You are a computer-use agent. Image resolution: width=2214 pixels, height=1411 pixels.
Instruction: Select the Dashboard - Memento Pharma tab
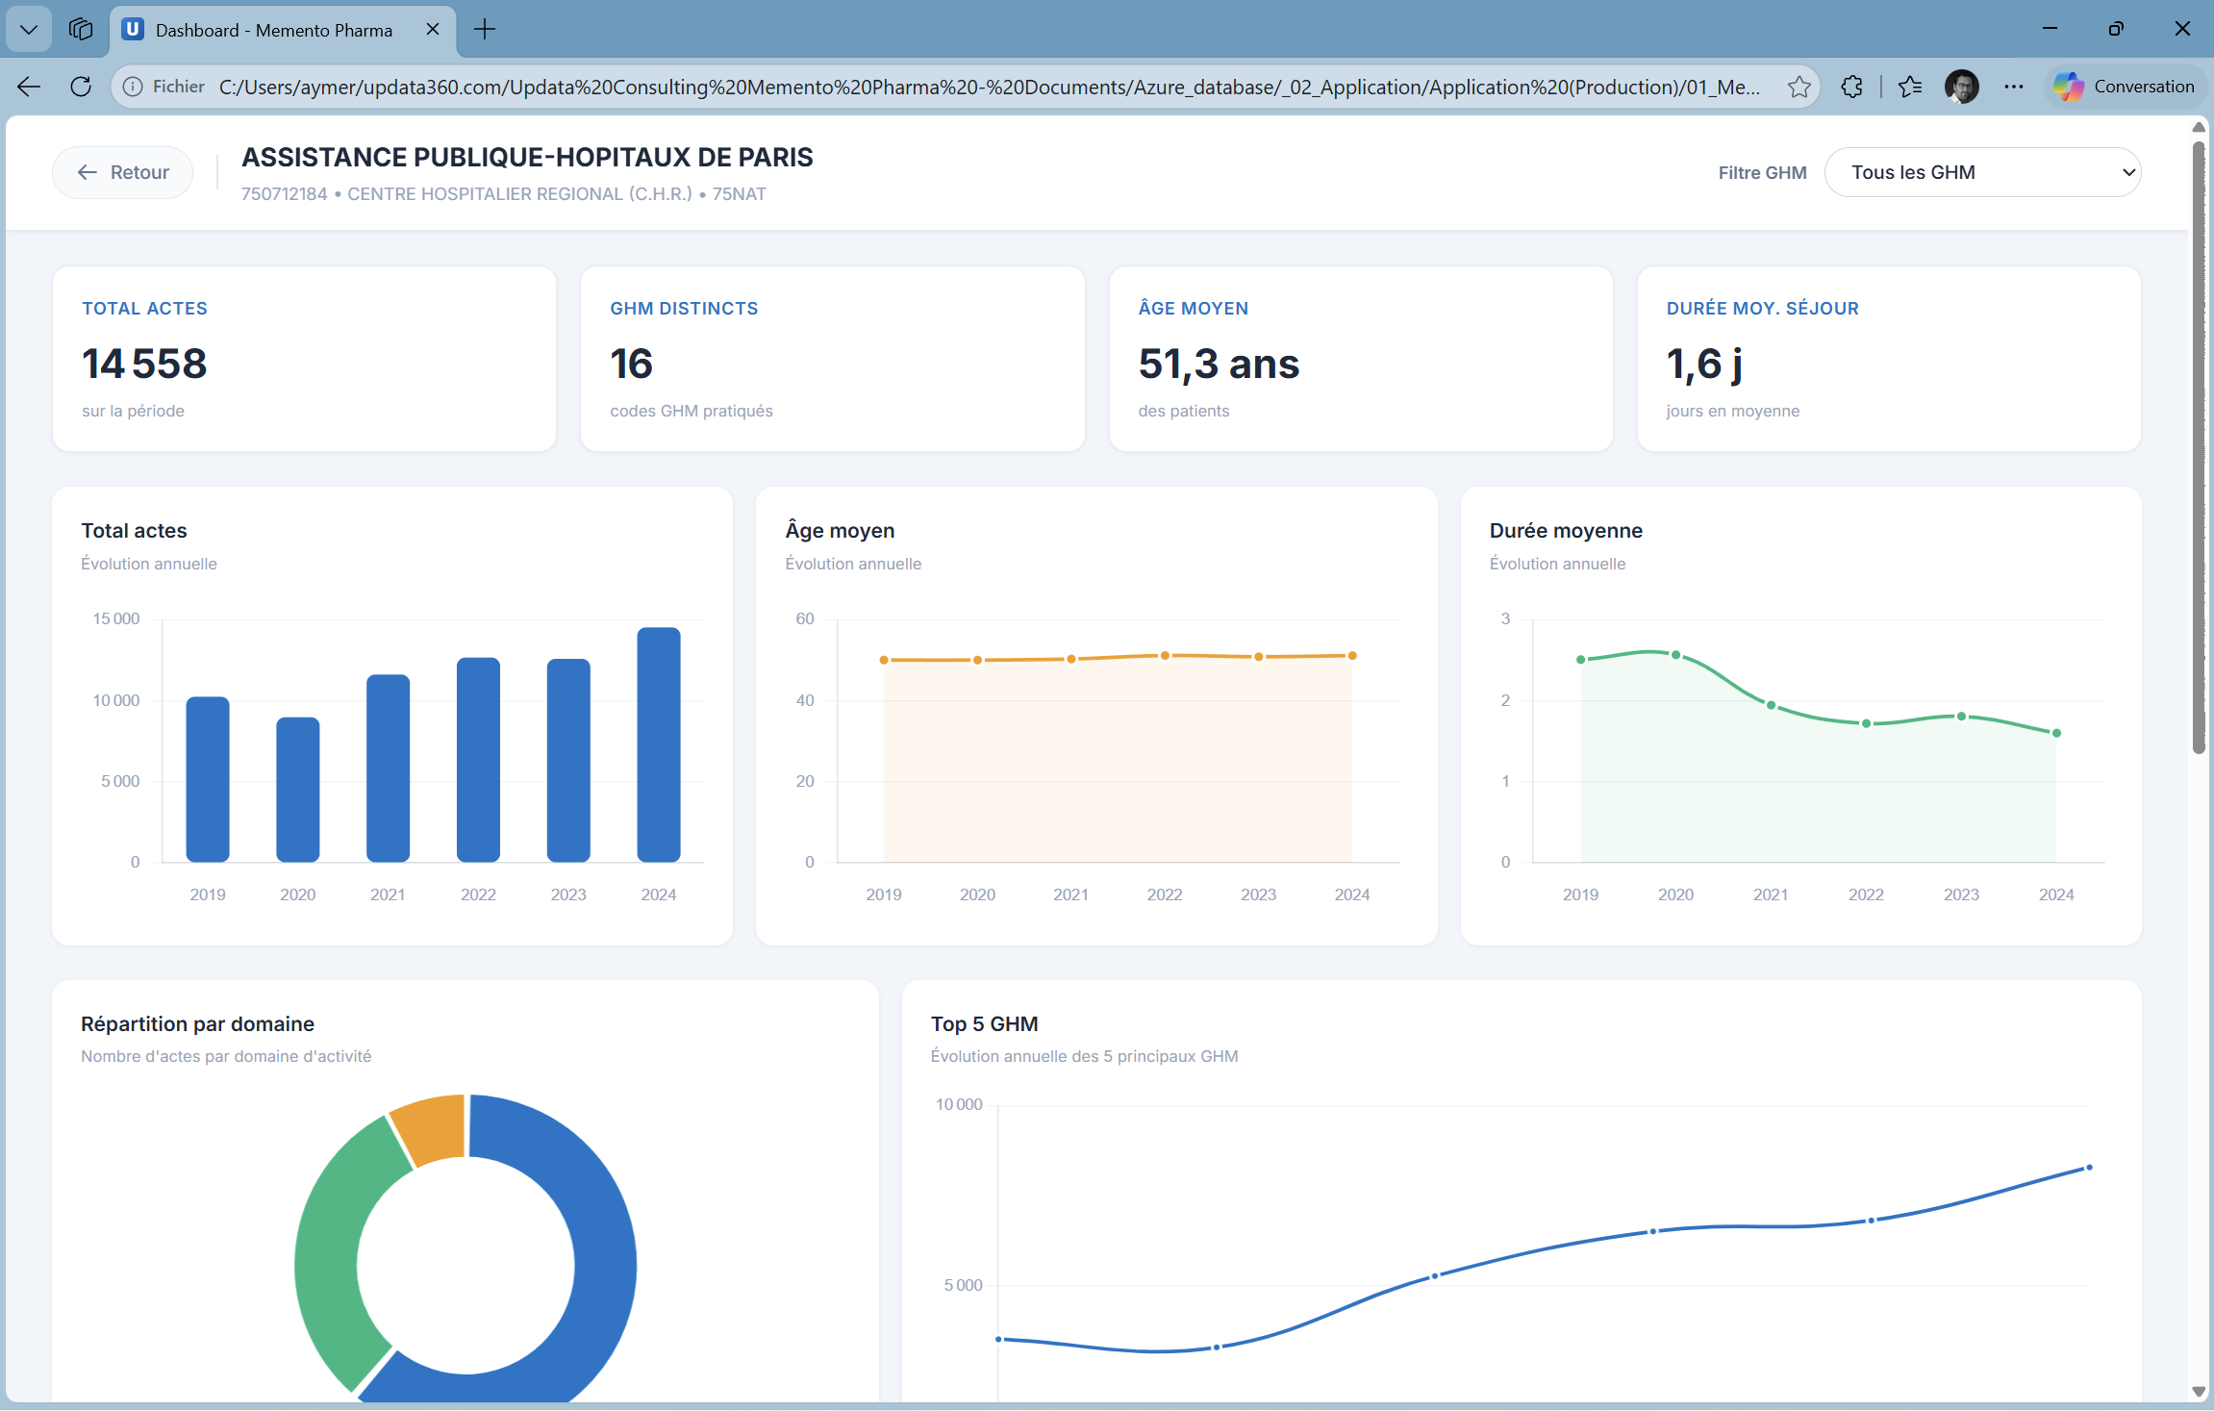pos(273,30)
